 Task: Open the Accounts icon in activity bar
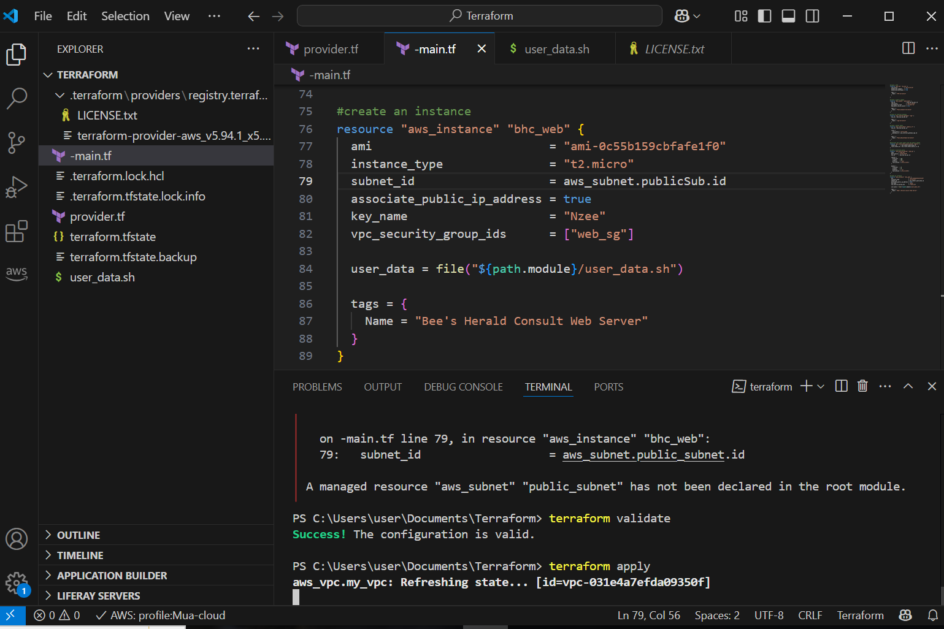click(17, 539)
